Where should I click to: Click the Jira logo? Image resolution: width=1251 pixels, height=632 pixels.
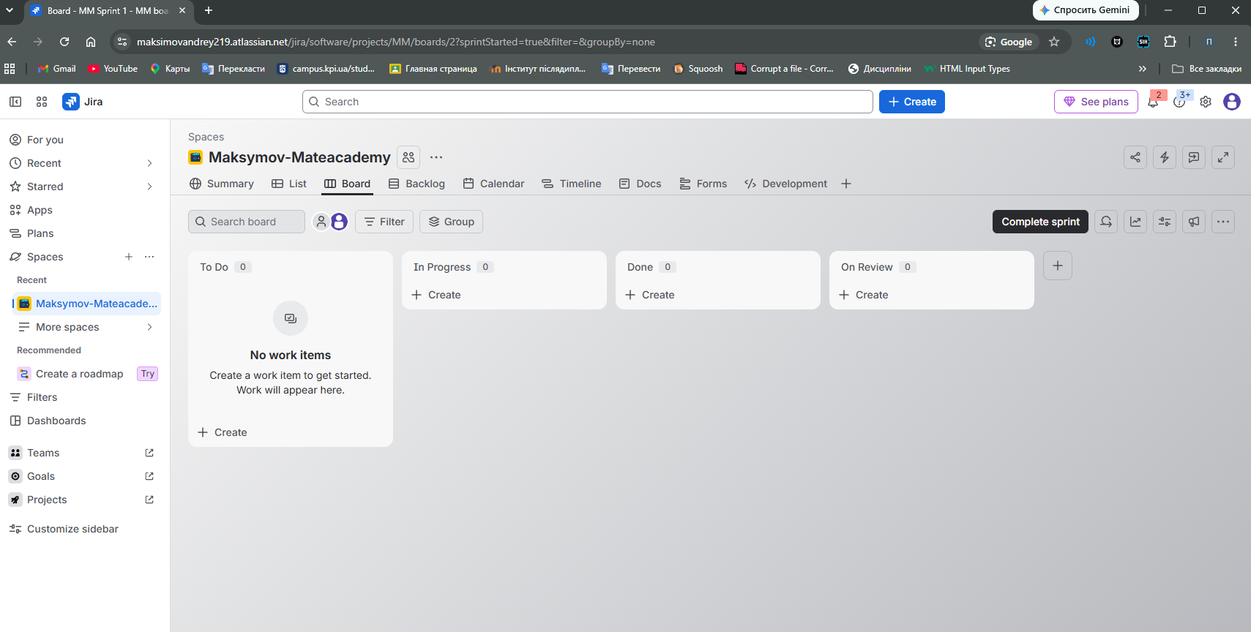tap(83, 102)
